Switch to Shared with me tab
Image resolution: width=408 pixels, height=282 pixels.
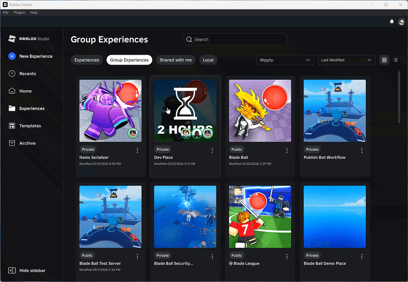click(176, 60)
